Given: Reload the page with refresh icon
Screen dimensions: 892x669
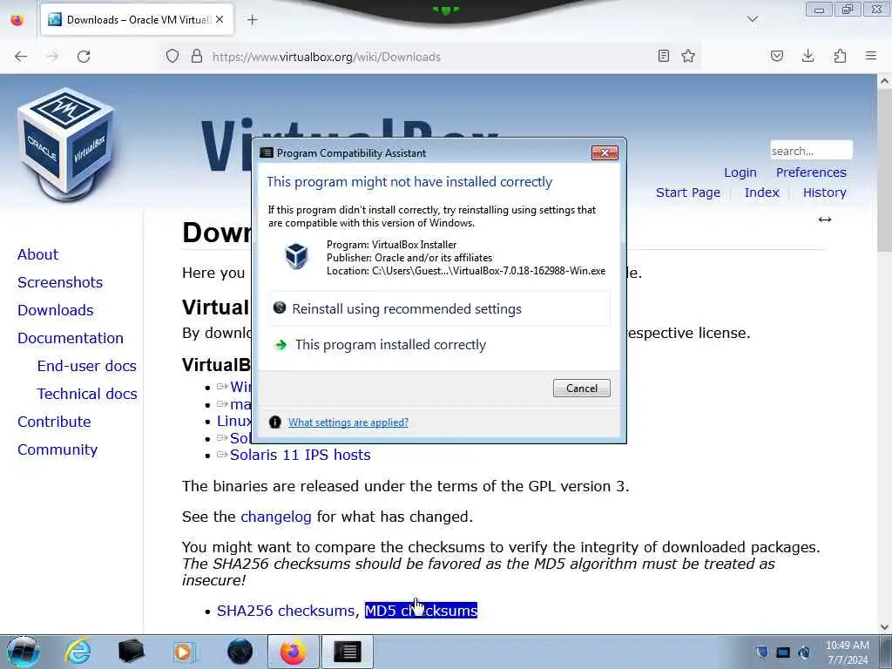Looking at the screenshot, I should pyautogui.click(x=84, y=57).
